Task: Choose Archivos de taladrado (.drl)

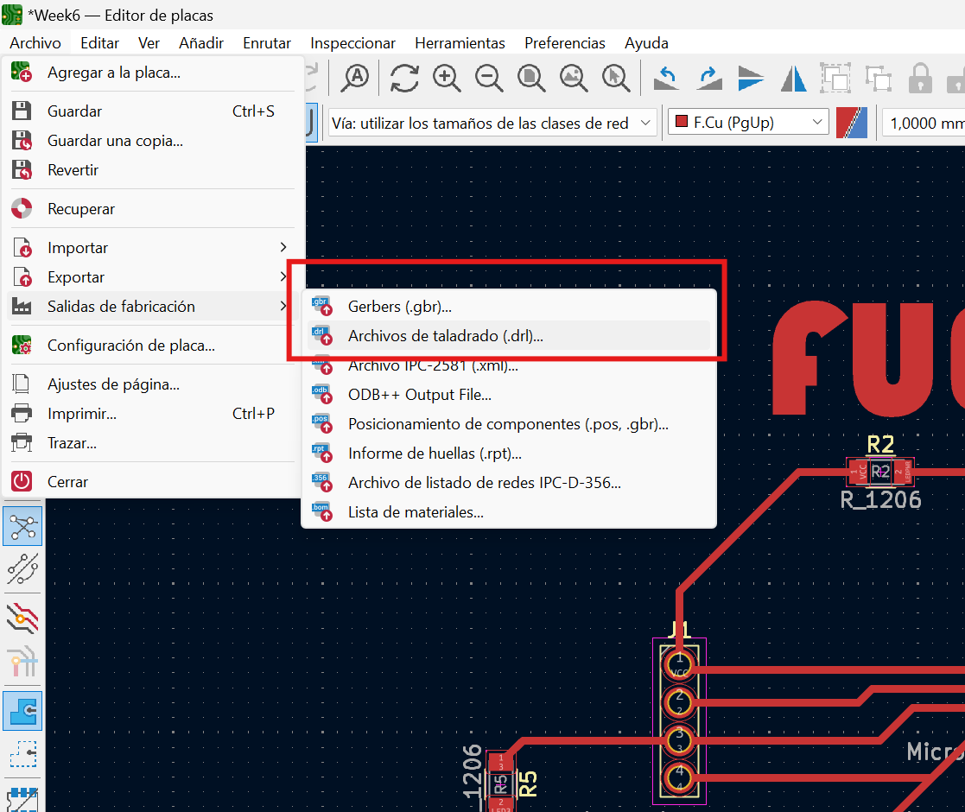Action: 508,336
